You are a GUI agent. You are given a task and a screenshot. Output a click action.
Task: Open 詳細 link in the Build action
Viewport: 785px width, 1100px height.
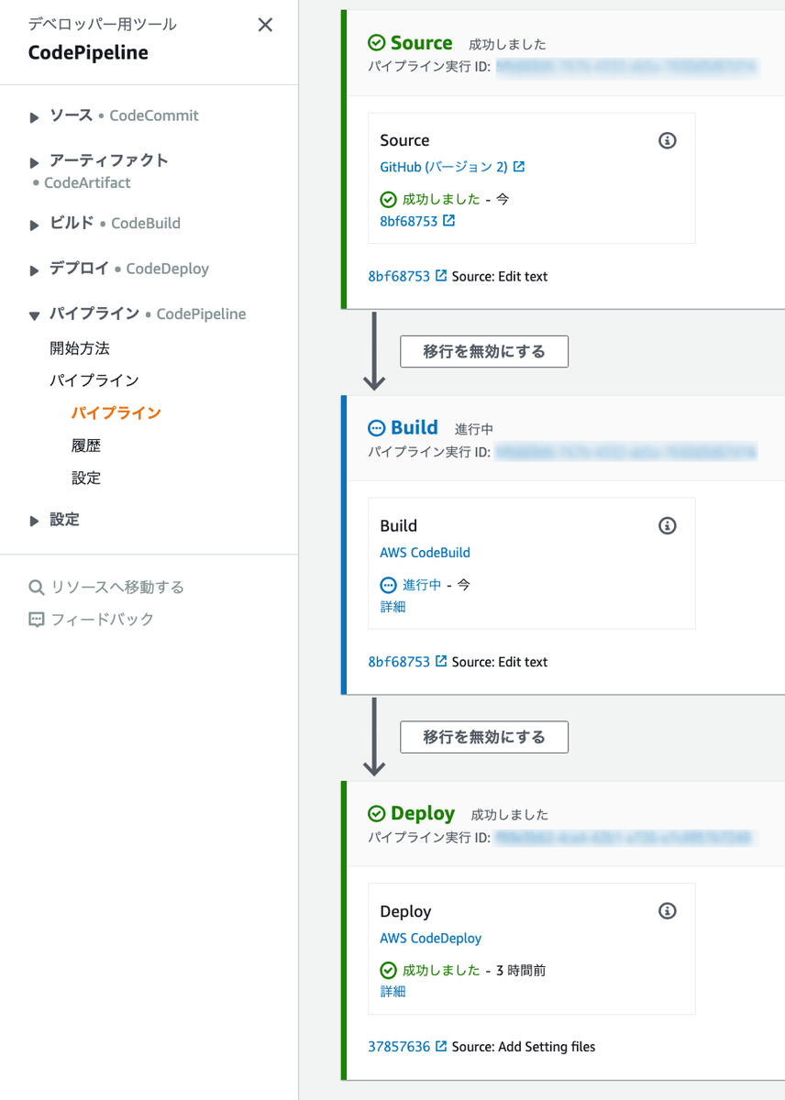pos(392,606)
